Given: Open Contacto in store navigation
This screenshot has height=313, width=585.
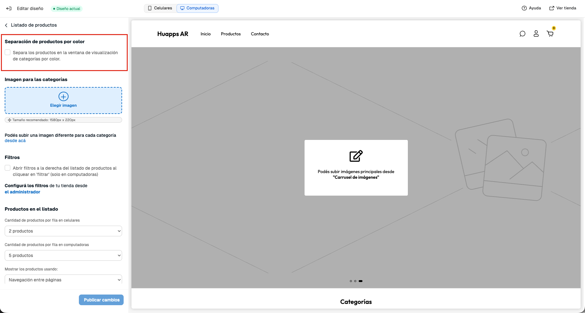Looking at the screenshot, I should [260, 34].
